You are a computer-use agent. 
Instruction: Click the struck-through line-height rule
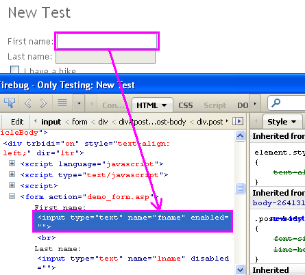click(x=289, y=250)
